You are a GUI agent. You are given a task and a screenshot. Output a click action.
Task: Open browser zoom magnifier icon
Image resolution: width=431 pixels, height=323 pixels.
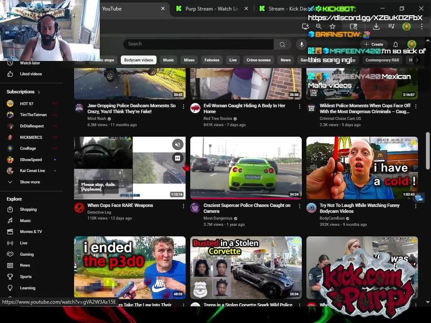click(x=319, y=26)
